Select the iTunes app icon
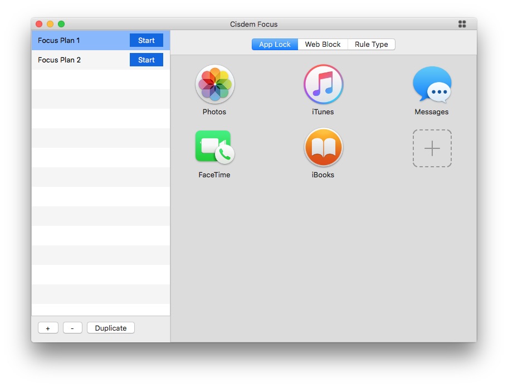 [323, 84]
